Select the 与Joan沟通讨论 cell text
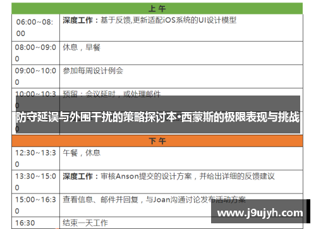The image size is (316, 229). click(x=173, y=199)
